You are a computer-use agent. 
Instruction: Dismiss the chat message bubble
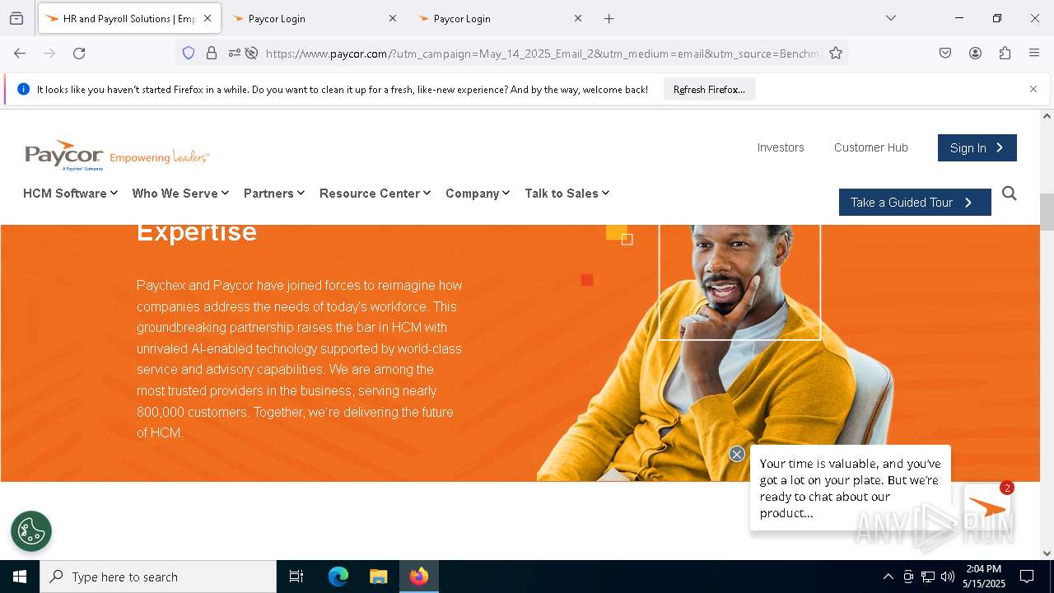[x=737, y=454]
